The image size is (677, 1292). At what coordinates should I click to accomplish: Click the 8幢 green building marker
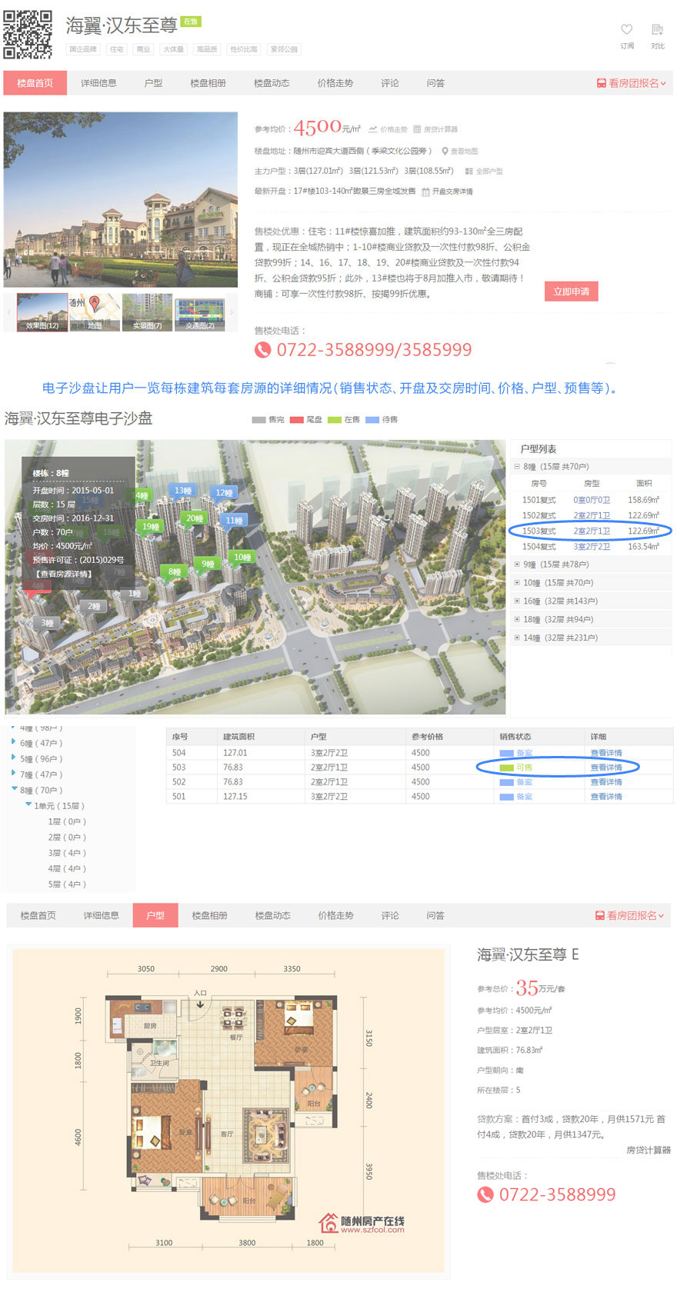click(175, 571)
